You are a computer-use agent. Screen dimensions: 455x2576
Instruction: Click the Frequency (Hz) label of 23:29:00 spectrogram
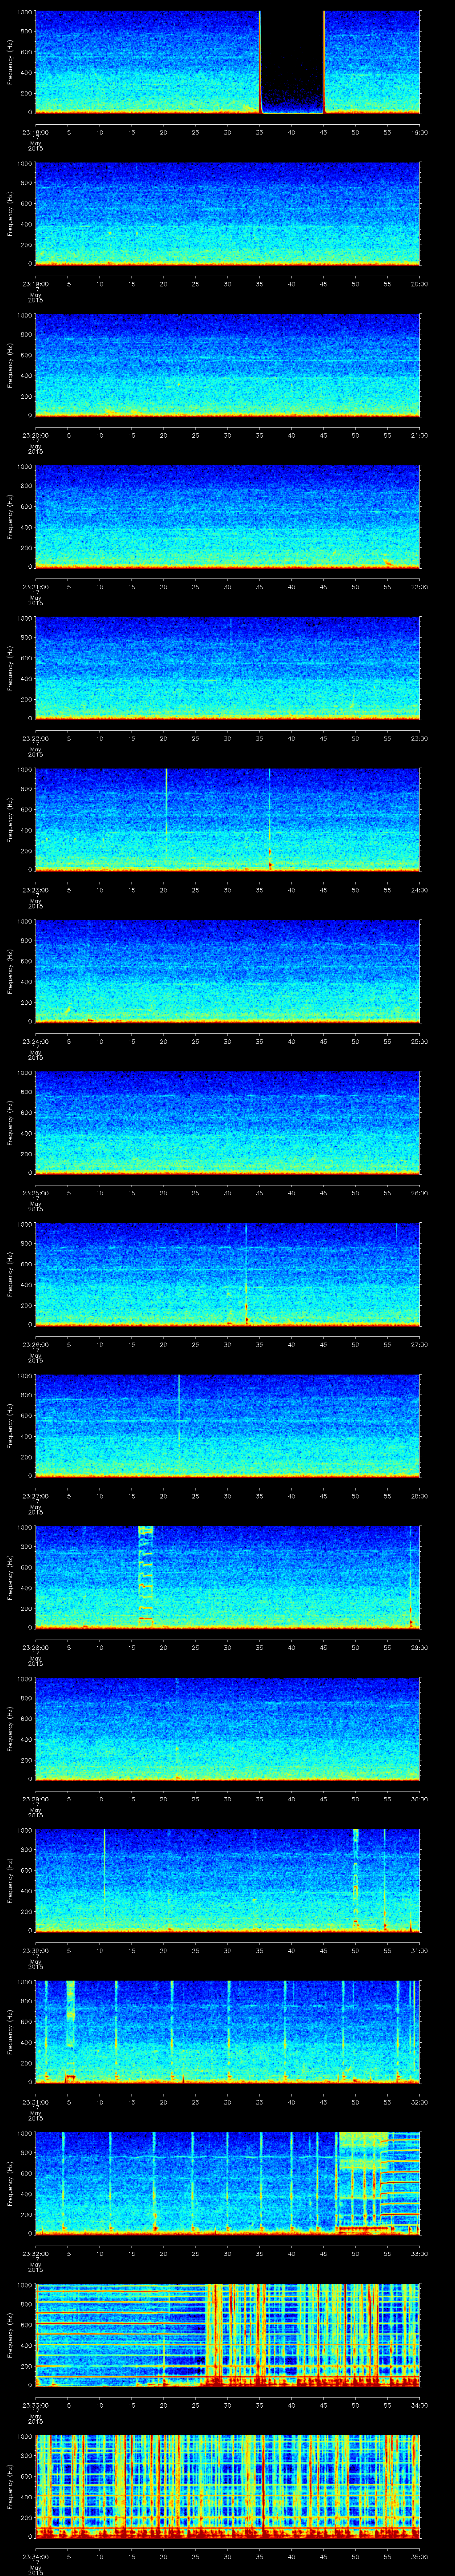11,1728
